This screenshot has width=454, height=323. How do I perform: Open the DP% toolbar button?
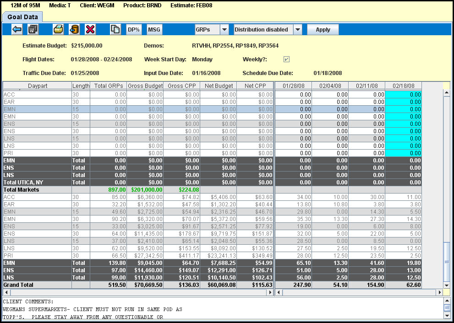[x=134, y=29]
